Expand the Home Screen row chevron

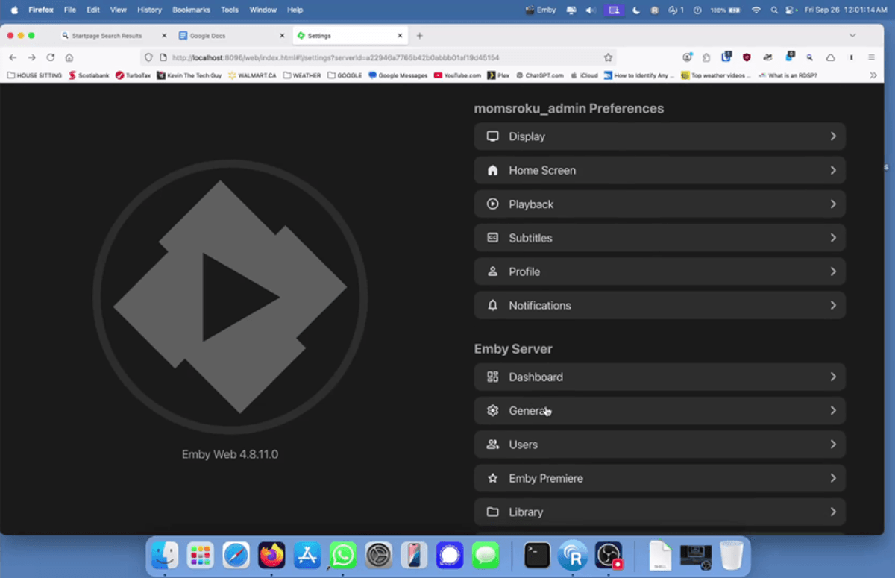832,170
